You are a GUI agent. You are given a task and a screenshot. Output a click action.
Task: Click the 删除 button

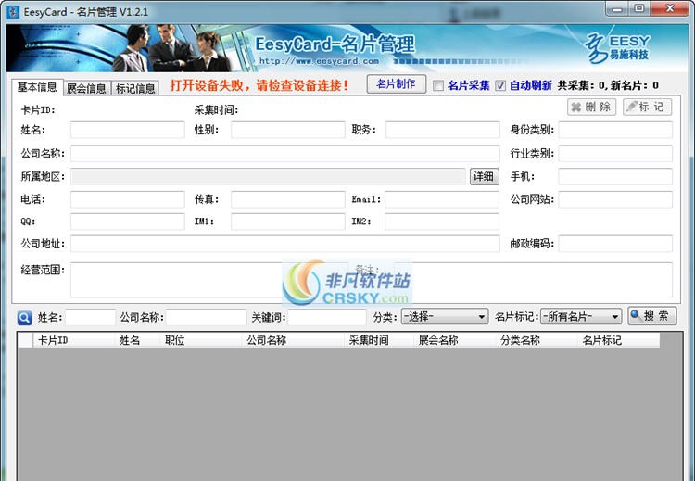(x=592, y=107)
